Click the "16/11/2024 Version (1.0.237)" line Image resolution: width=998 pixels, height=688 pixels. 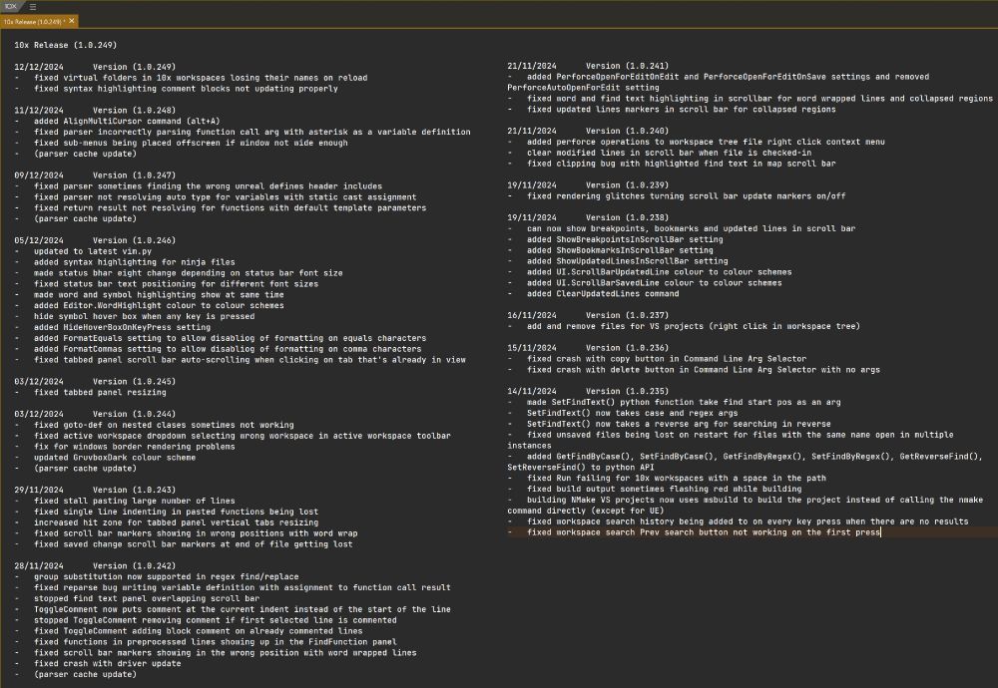click(x=588, y=315)
